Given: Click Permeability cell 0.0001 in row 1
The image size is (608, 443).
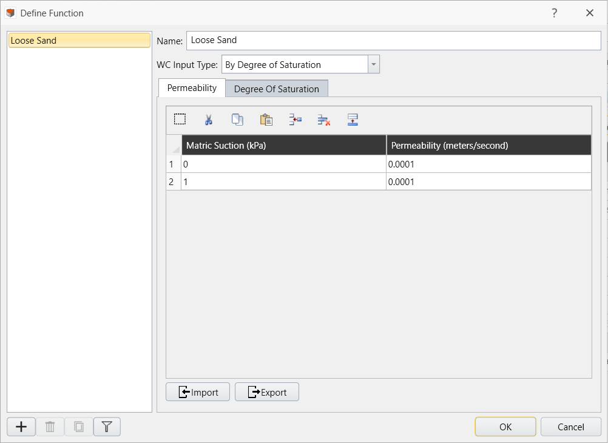Looking at the screenshot, I should click(x=488, y=164).
